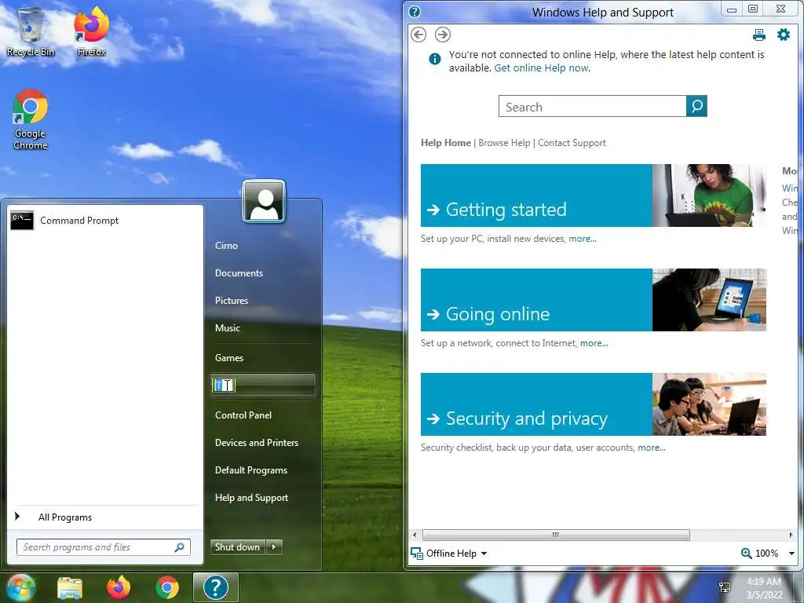
Task: Click the Forward arrow in Help window
Action: (x=443, y=35)
